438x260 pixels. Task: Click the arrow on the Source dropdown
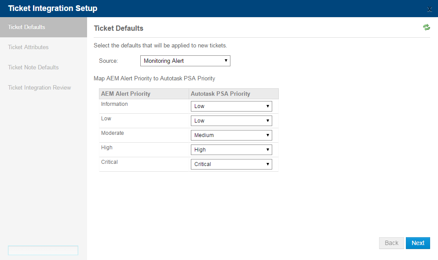[x=226, y=61]
